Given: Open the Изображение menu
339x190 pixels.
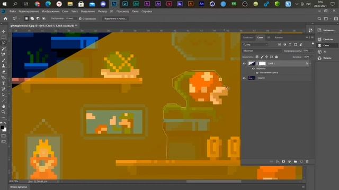Looking at the screenshot, I should [51, 12].
